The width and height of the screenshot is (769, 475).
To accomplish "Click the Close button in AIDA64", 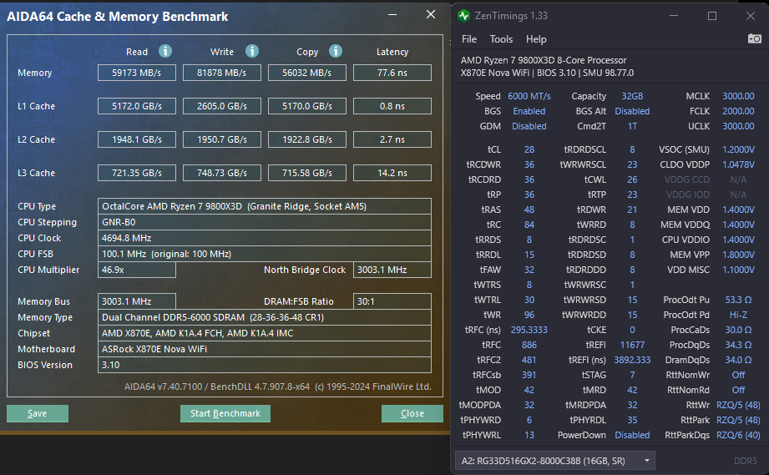I will pos(412,413).
